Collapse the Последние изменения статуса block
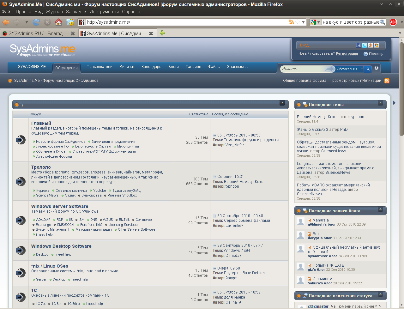404x309 pixels. pyautogui.click(x=380, y=294)
